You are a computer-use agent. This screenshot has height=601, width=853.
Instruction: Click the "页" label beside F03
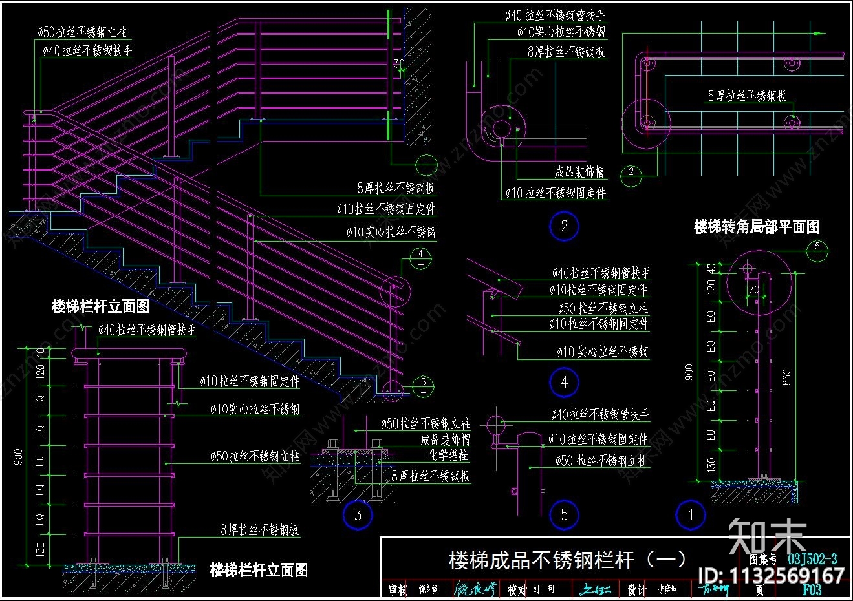point(760,589)
